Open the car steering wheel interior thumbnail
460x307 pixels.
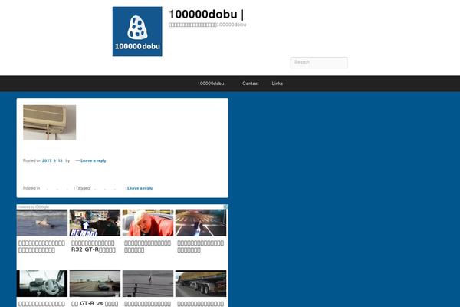pos(41,283)
